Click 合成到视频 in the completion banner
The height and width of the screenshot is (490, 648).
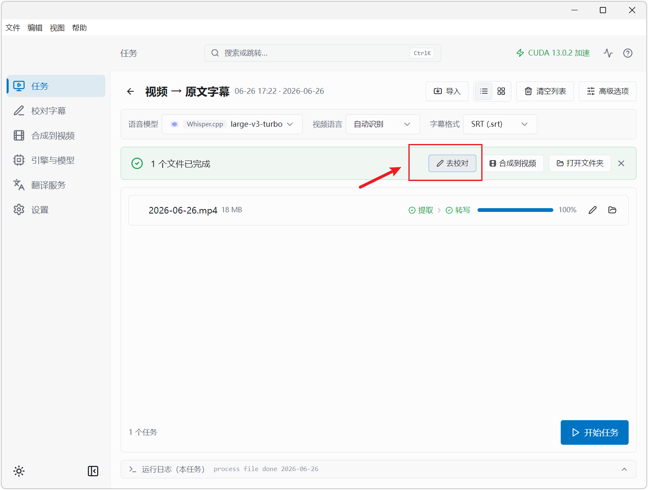tap(513, 163)
